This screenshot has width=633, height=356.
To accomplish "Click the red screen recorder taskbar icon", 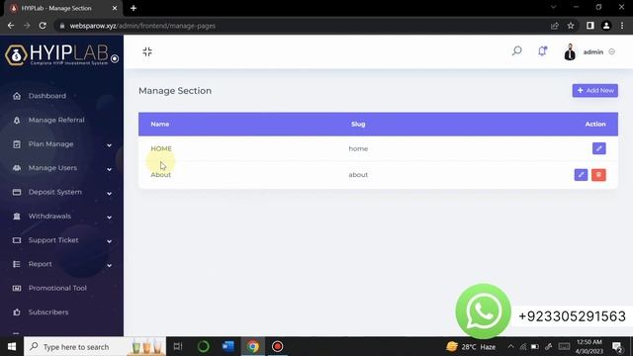I will pos(277,347).
